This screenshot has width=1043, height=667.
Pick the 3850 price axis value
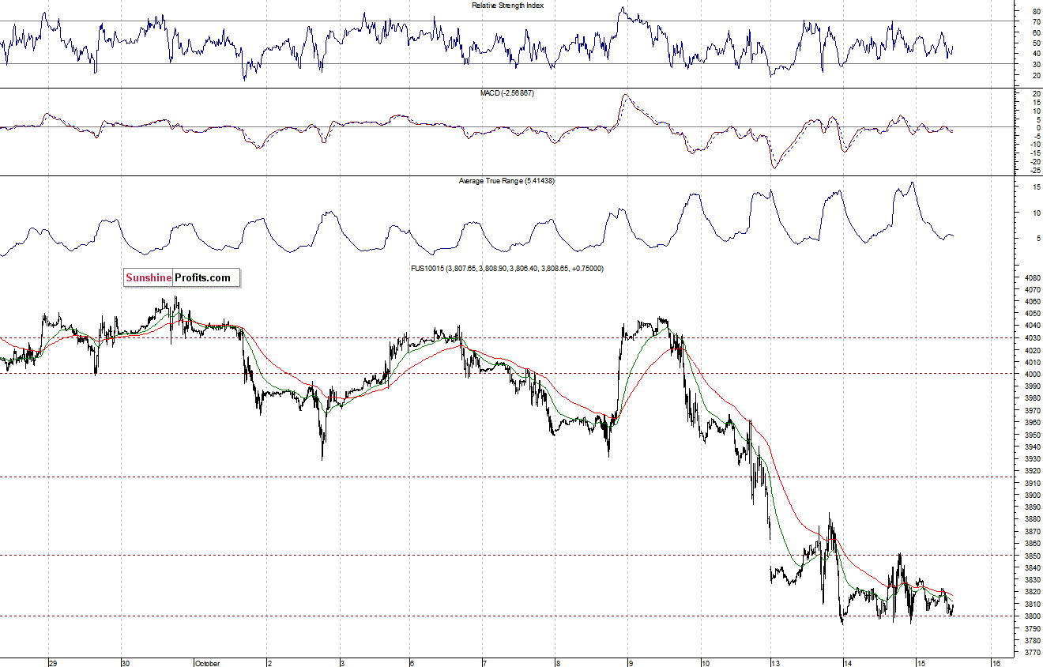tap(1031, 556)
